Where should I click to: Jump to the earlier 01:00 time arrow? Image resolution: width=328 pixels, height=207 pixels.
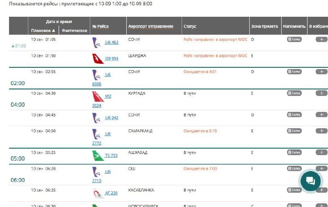click(x=18, y=46)
